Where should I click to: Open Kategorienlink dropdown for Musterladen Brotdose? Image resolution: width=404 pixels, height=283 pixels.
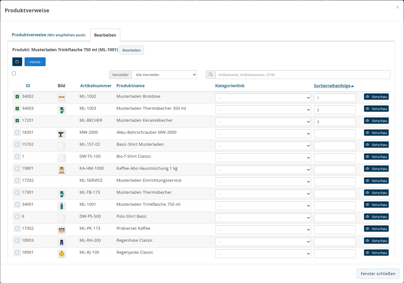(263, 98)
